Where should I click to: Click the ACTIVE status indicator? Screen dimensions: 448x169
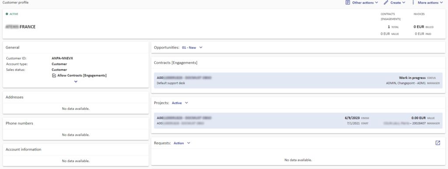(x=12, y=14)
